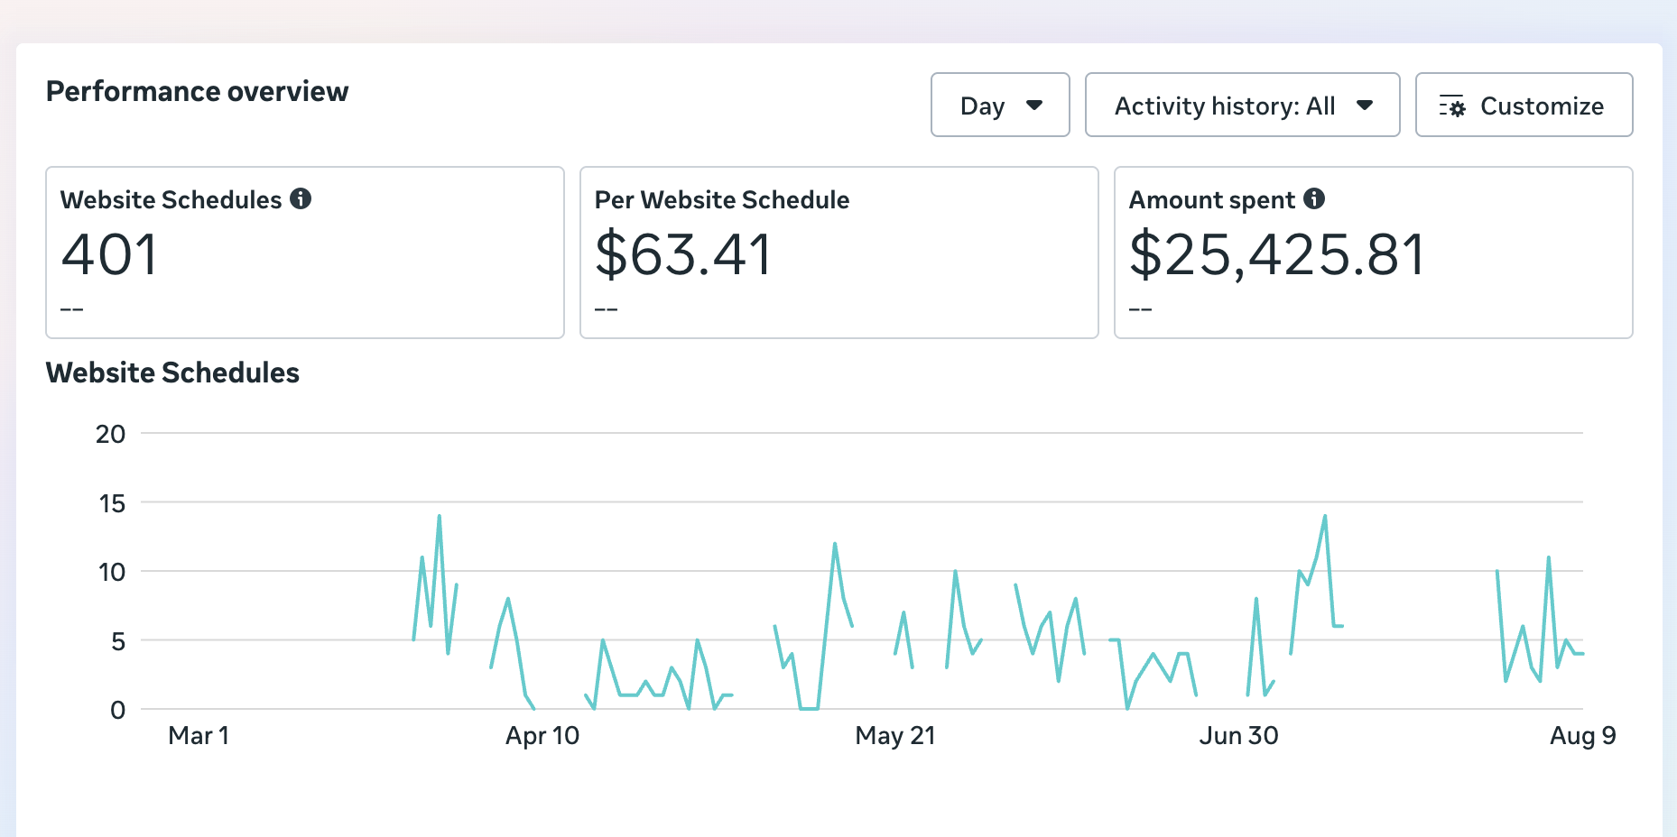Click the May 21 axis label
The height and width of the screenshot is (837, 1677).
point(894,736)
